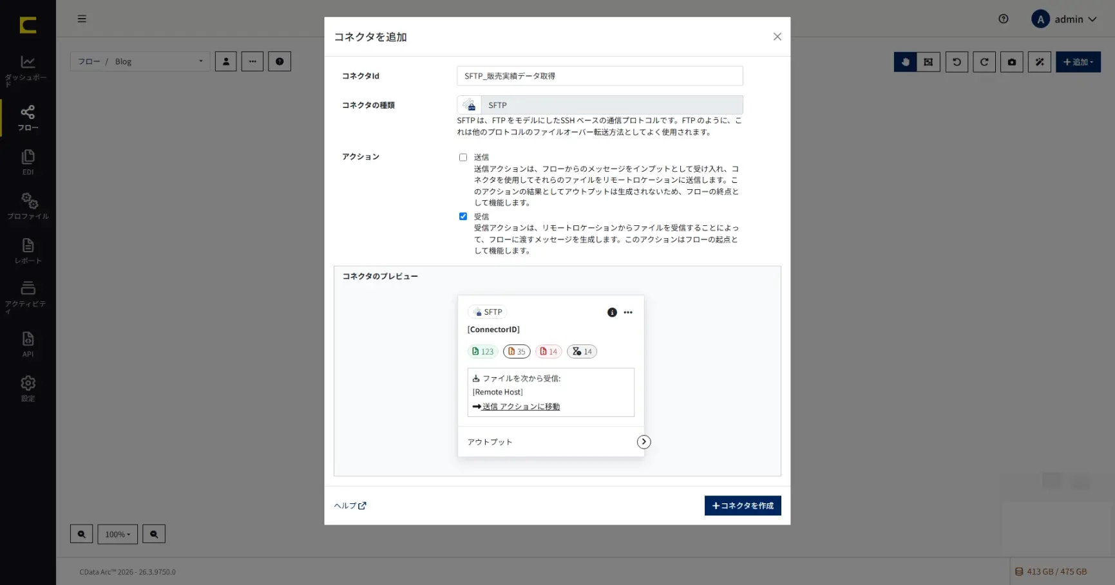The height and width of the screenshot is (585, 1115).
Task: Click the コネクタを作成 button
Action: point(743,506)
